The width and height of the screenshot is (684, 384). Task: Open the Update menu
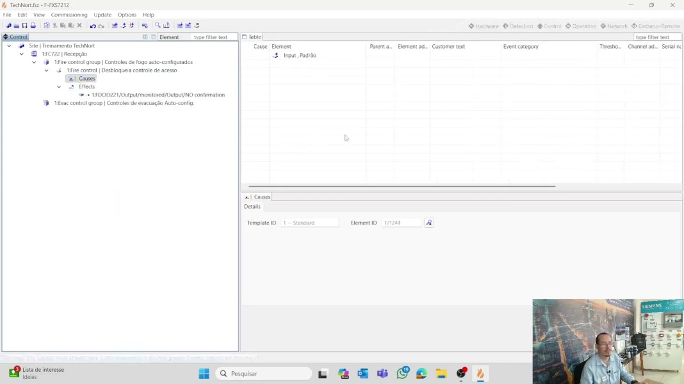[x=103, y=15]
